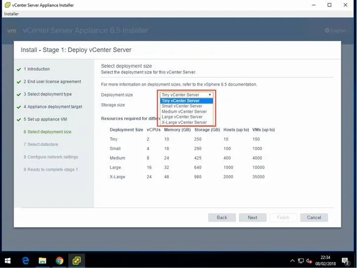Click the checkmark beside End user license agreement
This screenshot has height=268, width=357.
pos(19,82)
